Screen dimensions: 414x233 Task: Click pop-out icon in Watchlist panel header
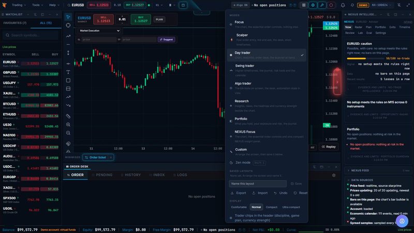click(x=42, y=14)
